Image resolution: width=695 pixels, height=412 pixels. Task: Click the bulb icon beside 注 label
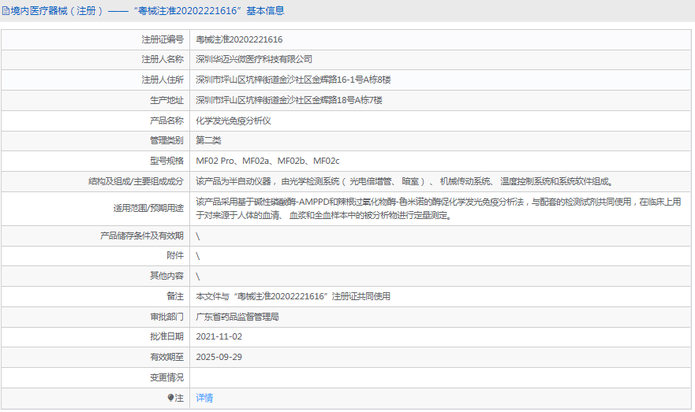point(170,398)
